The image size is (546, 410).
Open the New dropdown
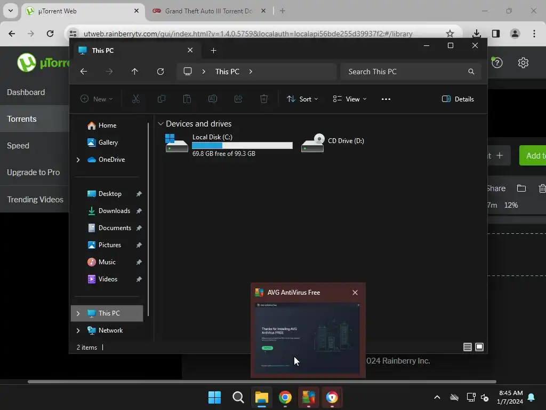pos(97,99)
